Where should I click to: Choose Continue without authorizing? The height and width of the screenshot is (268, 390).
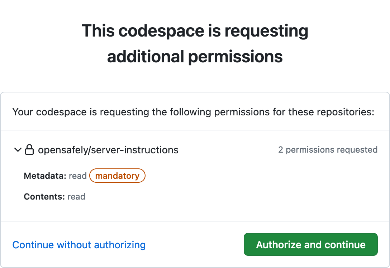coord(79,245)
